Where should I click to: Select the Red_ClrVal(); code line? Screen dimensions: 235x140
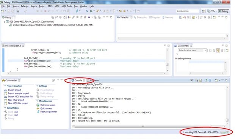point(32,58)
